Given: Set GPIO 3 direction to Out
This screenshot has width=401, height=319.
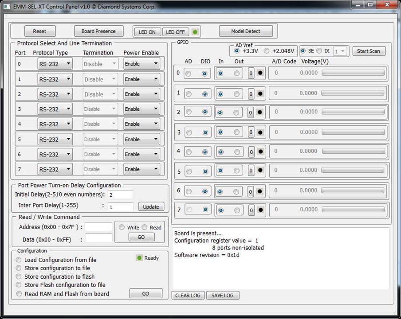Looking at the screenshot, I should 236,132.
